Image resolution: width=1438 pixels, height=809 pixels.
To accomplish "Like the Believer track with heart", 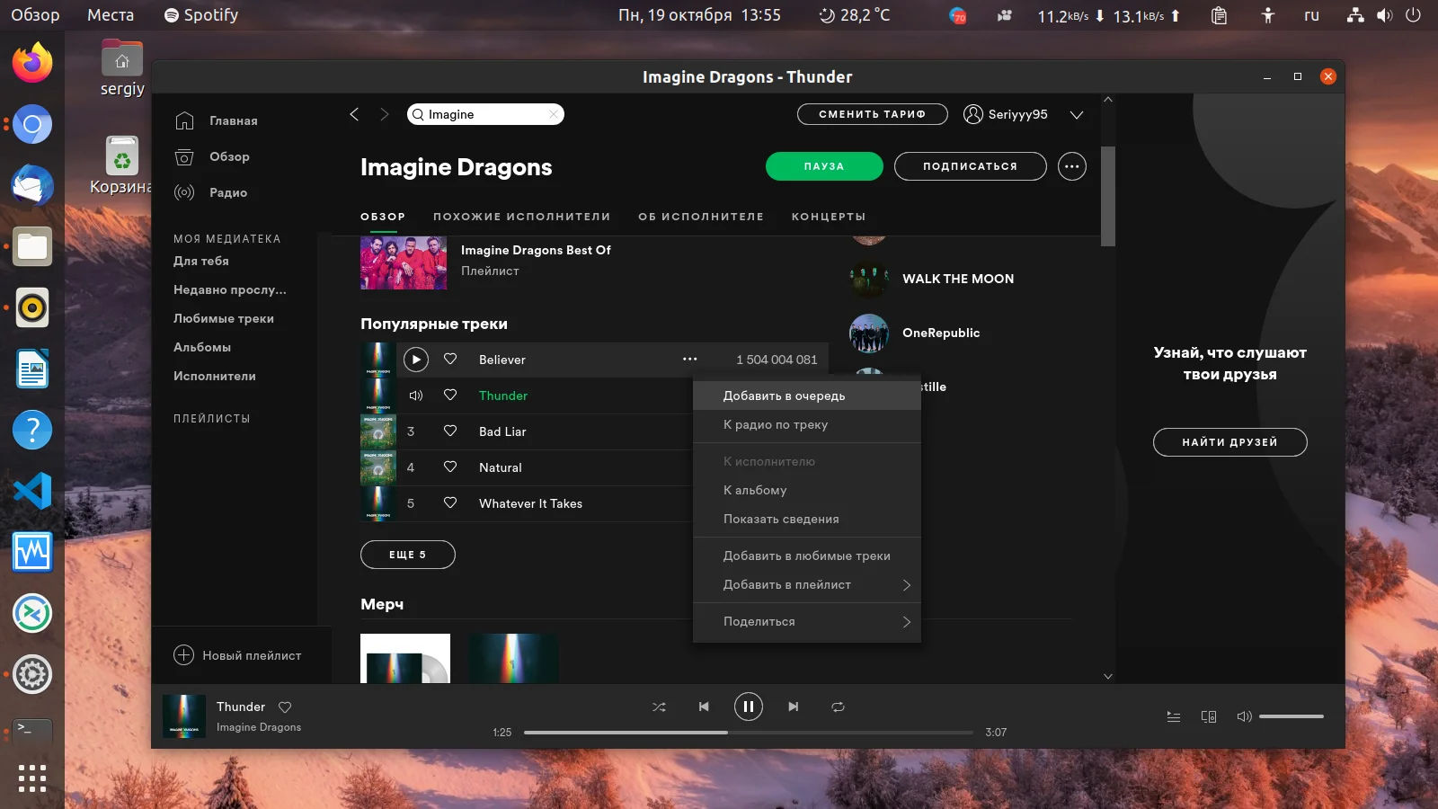I will tap(450, 359).
